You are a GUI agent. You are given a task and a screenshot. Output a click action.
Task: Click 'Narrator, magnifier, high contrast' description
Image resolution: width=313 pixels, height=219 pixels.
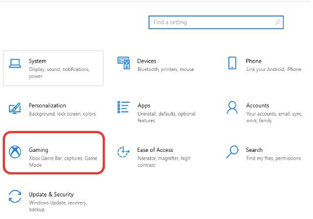(164, 162)
